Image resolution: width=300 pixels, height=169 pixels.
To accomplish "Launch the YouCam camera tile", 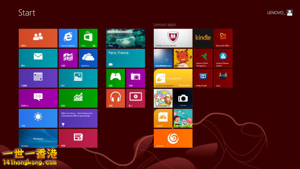I will point(183,98).
